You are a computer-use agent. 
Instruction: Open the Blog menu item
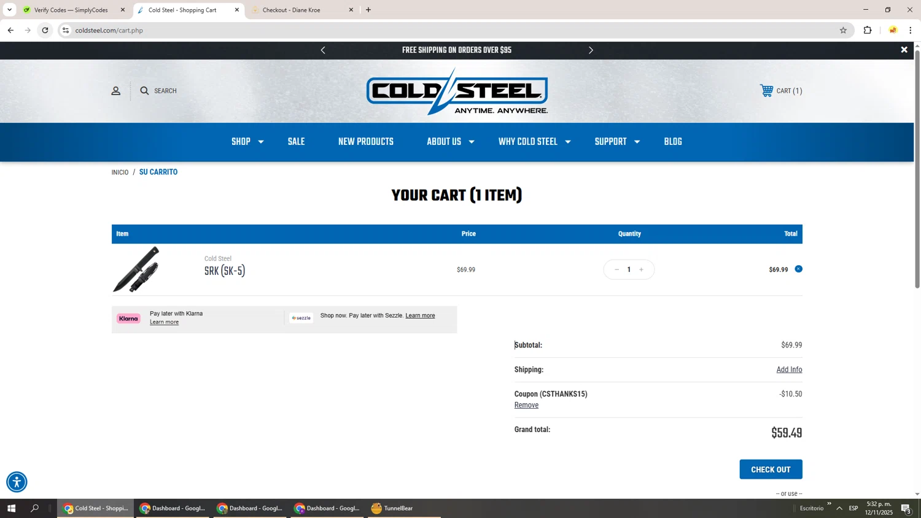tap(673, 142)
